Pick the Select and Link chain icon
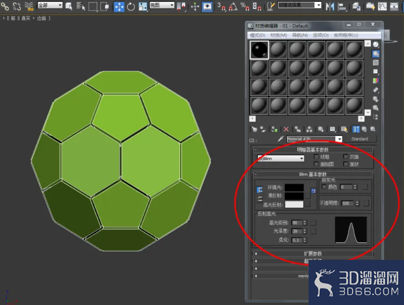 4,6
